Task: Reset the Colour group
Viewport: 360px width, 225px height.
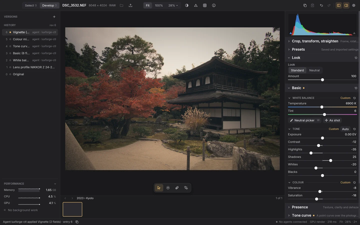Action: pyautogui.click(x=354, y=182)
